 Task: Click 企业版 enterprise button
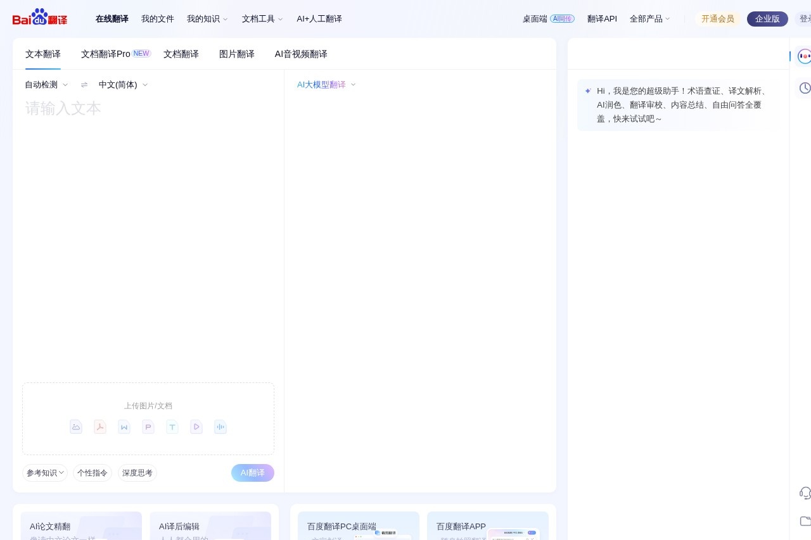coord(767,19)
